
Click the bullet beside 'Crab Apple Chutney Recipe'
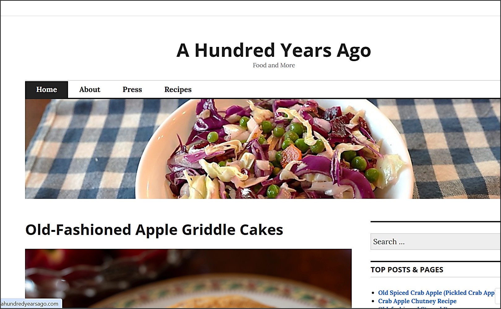coord(373,301)
